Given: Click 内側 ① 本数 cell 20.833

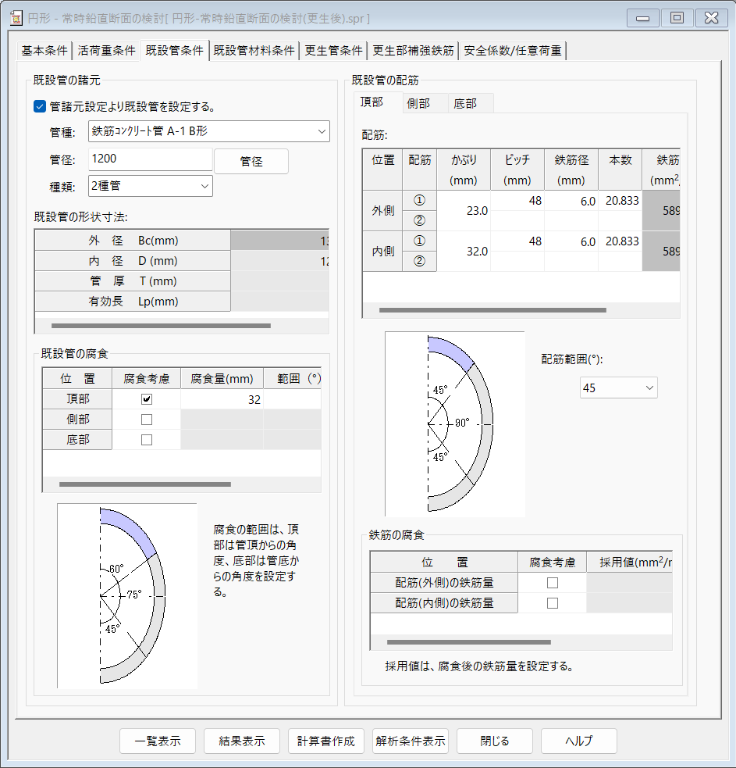Looking at the screenshot, I should click(x=620, y=241).
